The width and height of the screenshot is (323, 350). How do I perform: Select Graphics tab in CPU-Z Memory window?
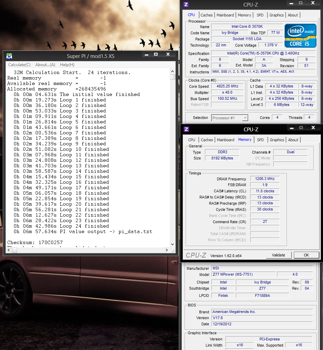click(x=277, y=140)
